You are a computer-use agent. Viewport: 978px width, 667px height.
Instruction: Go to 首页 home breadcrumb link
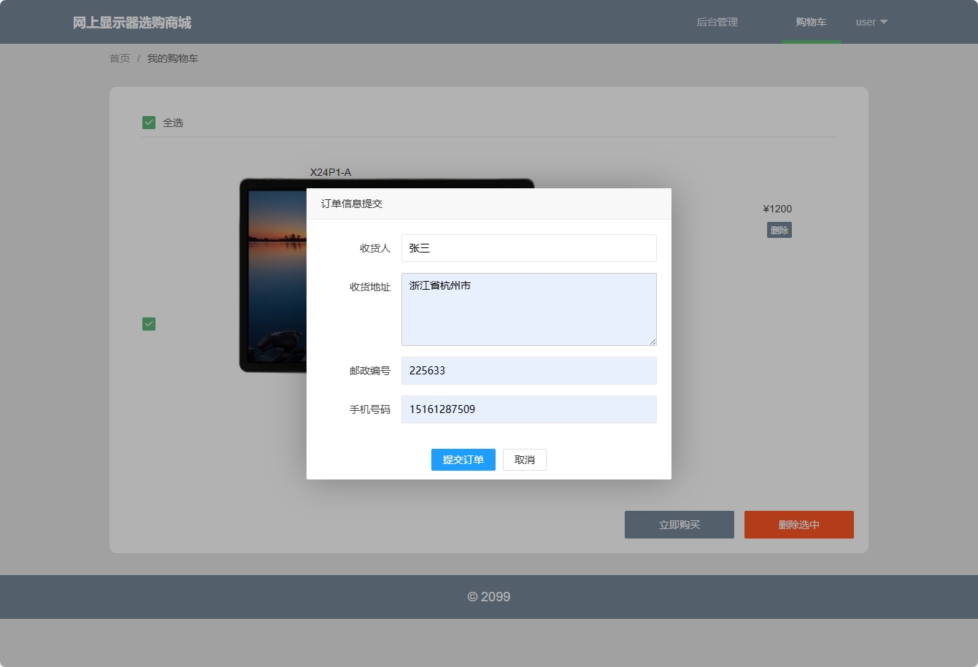120,58
